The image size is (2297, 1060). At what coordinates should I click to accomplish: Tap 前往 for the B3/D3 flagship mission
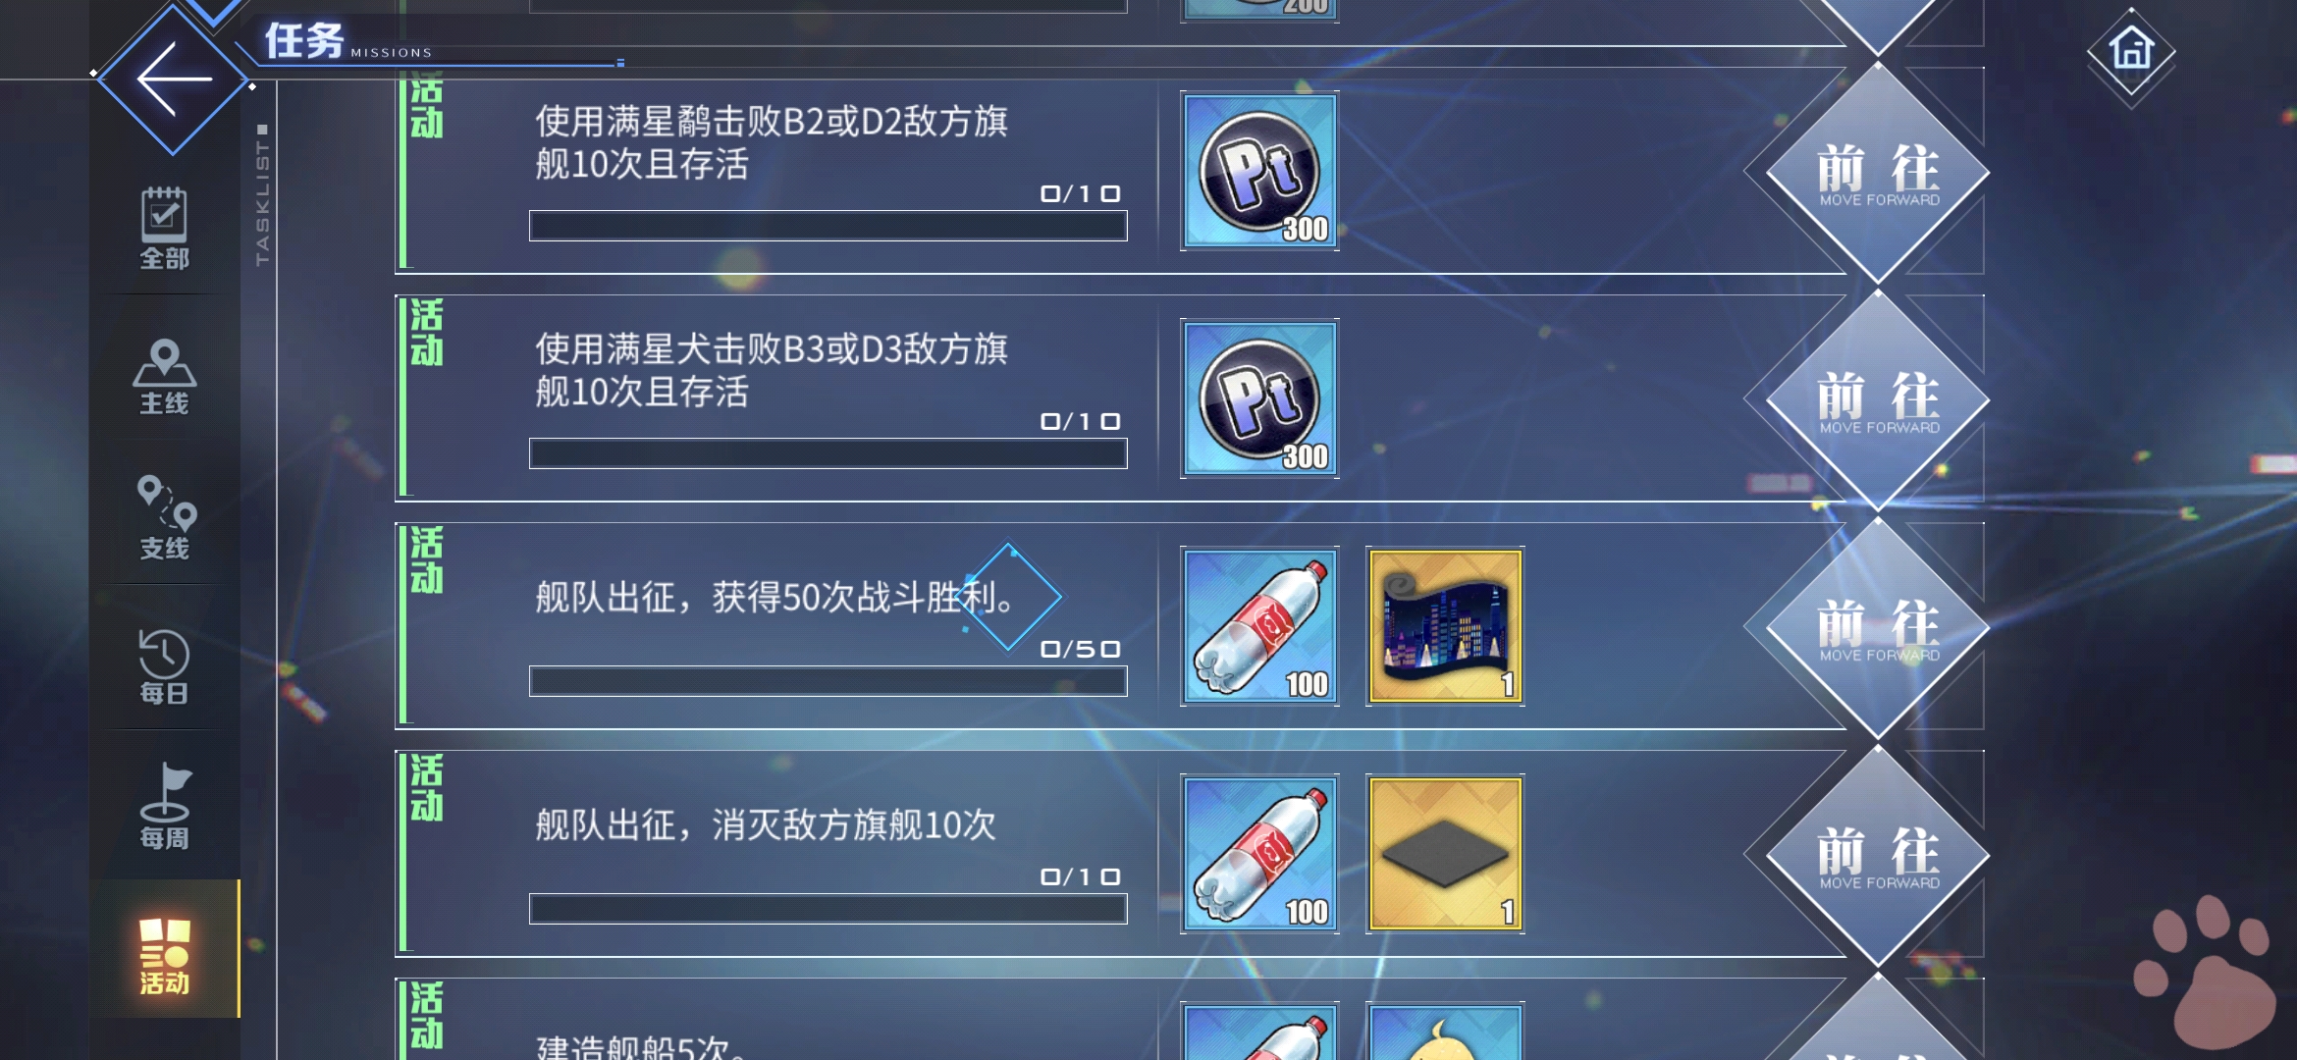coord(1878,400)
